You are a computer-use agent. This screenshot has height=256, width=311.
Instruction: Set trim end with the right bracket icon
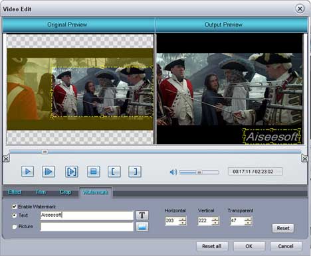pyautogui.click(x=135, y=171)
